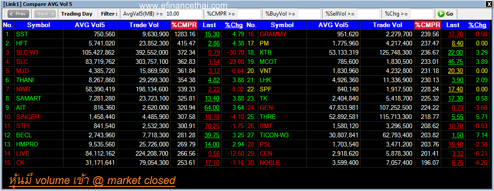
Task: Click SLC %Chg value -23.00
Action: tap(236, 62)
